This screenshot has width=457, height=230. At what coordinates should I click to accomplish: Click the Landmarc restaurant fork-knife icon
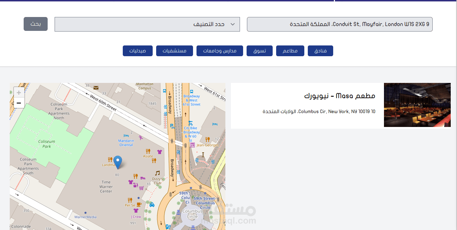coord(110,159)
